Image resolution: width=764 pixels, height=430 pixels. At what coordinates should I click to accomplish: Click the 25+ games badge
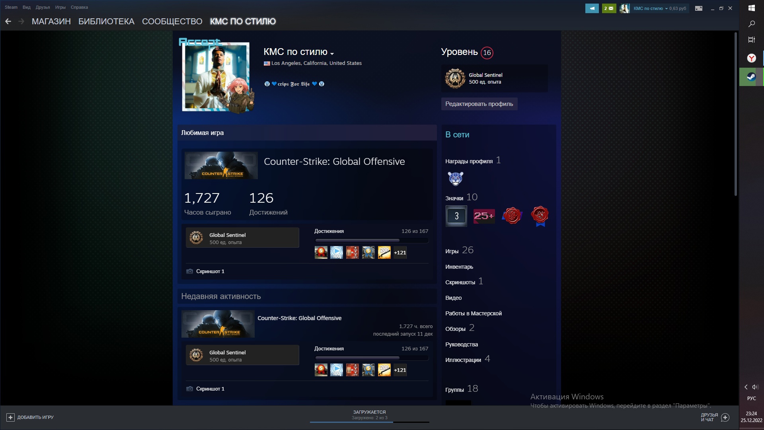point(484,216)
